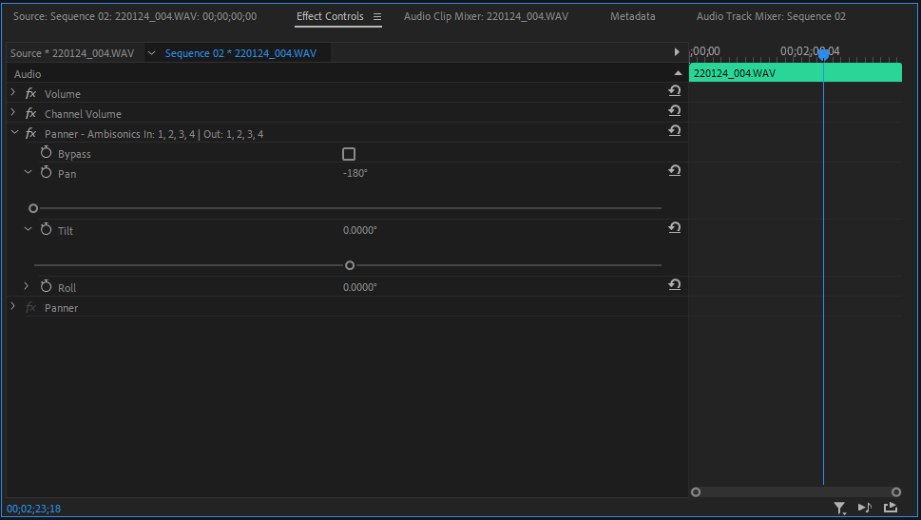The image size is (921, 520).
Task: Open the Source monitor tab
Action: 135,16
